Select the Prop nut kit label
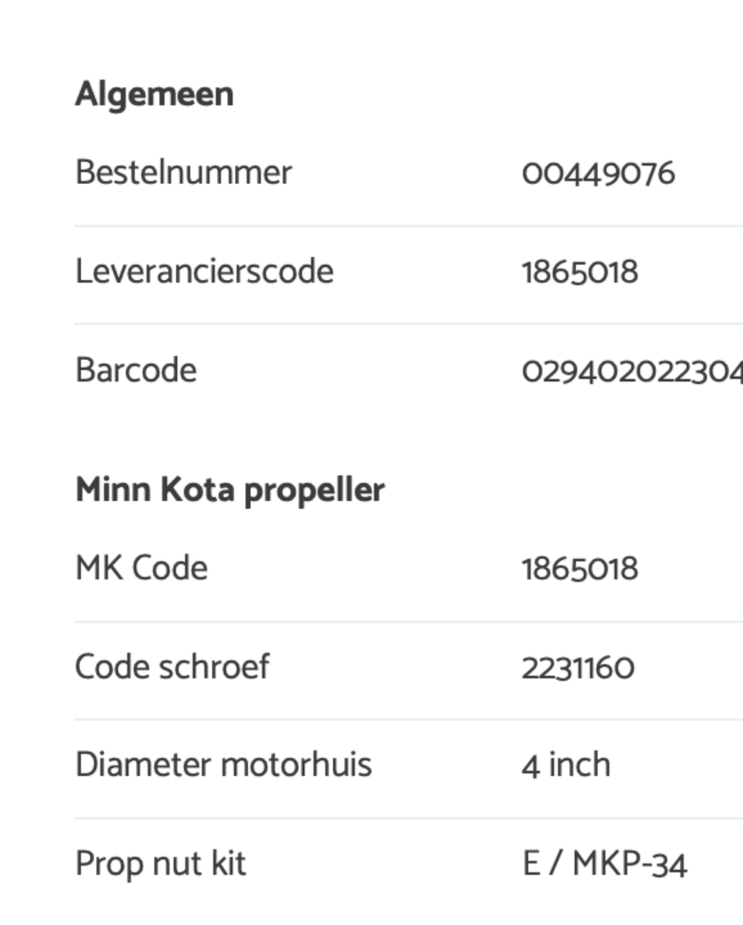This screenshot has width=743, height=925. [160, 864]
